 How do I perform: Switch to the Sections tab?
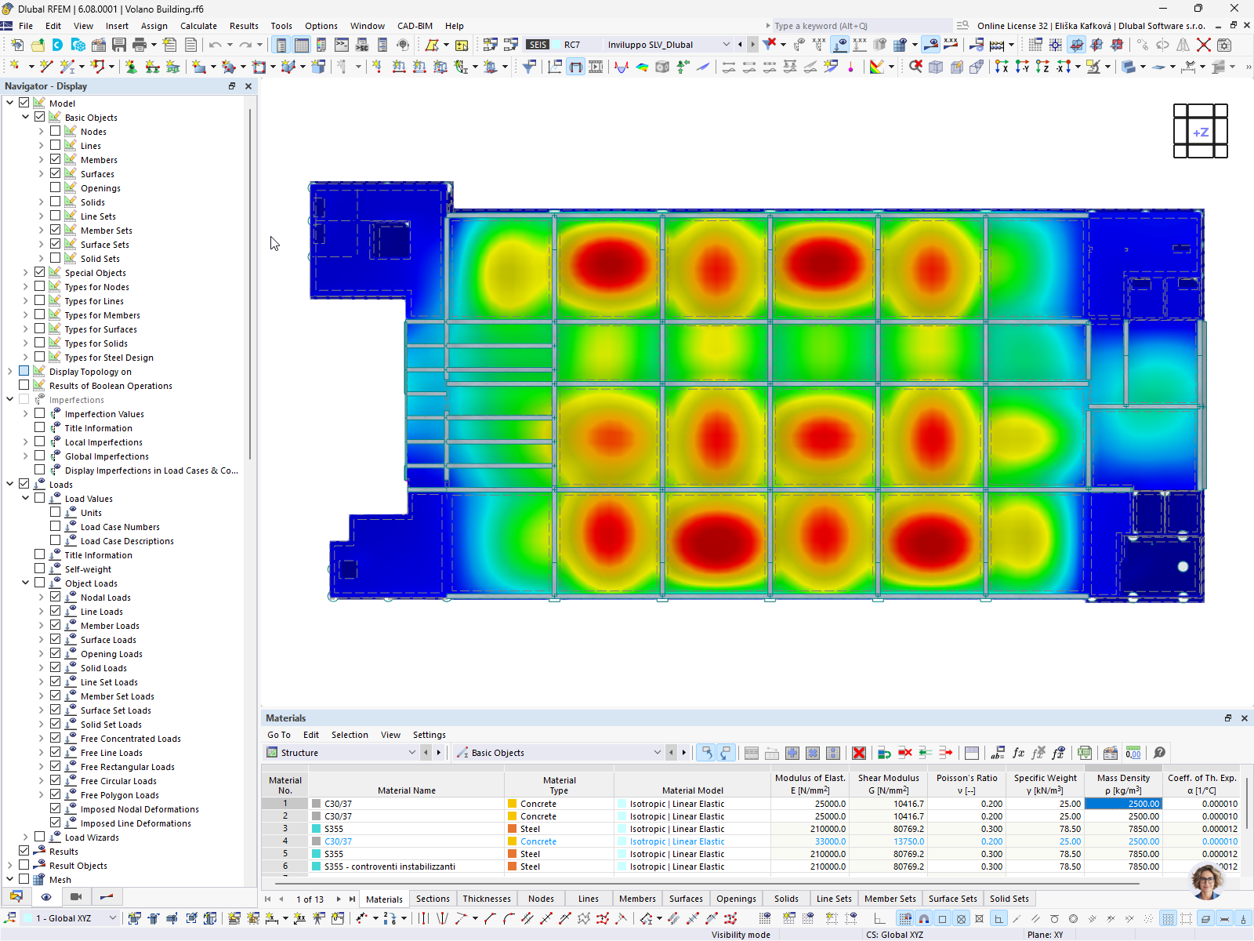pos(433,899)
